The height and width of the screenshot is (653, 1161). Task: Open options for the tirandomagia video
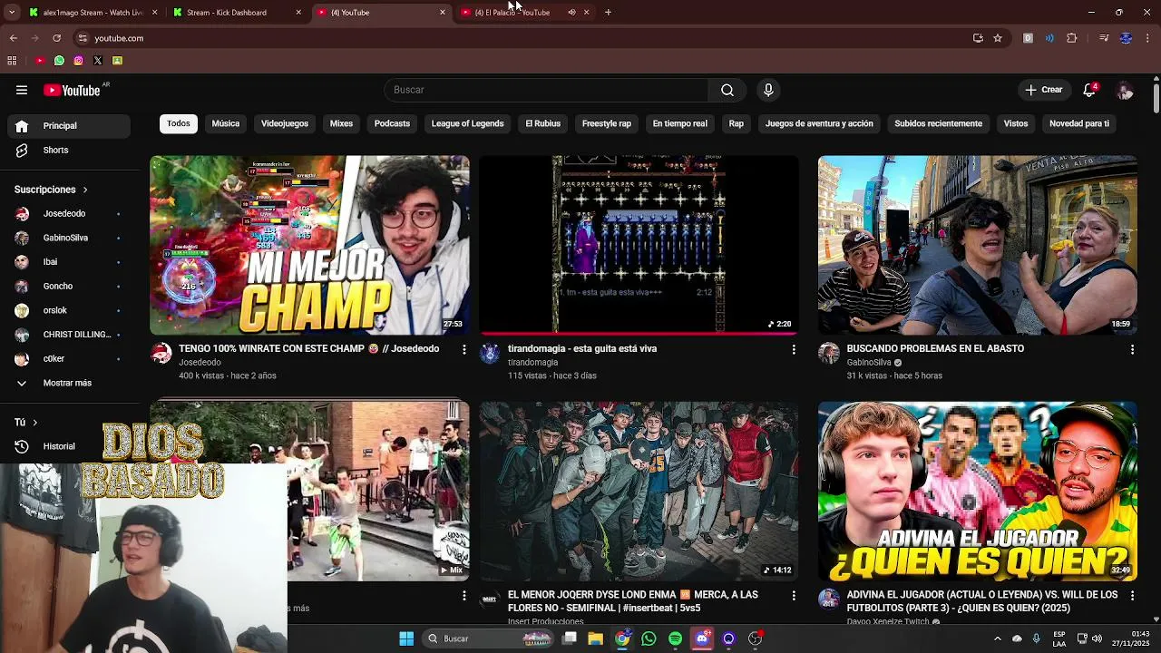point(794,349)
